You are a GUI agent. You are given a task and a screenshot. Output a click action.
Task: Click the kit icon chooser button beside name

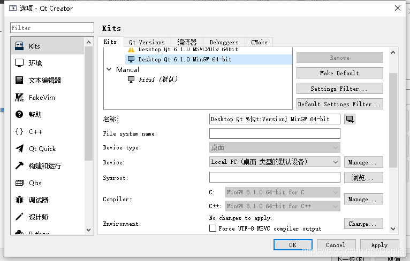click(x=350, y=119)
